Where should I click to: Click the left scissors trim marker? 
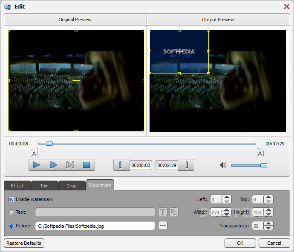pyautogui.click(x=34, y=153)
